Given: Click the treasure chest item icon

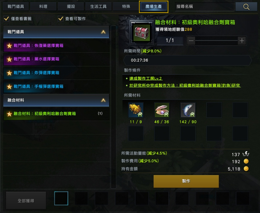Looking at the screenshot, I should coord(142,33).
